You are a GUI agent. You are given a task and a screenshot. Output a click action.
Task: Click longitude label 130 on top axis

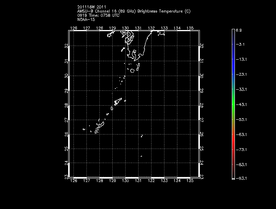[125, 28]
